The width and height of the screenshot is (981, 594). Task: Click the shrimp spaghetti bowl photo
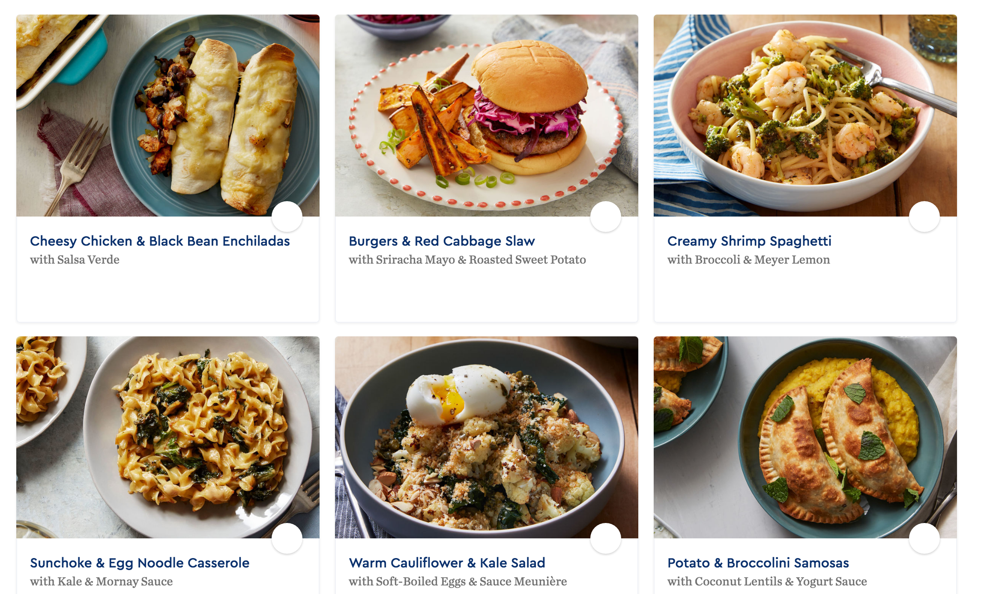pyautogui.click(x=805, y=116)
